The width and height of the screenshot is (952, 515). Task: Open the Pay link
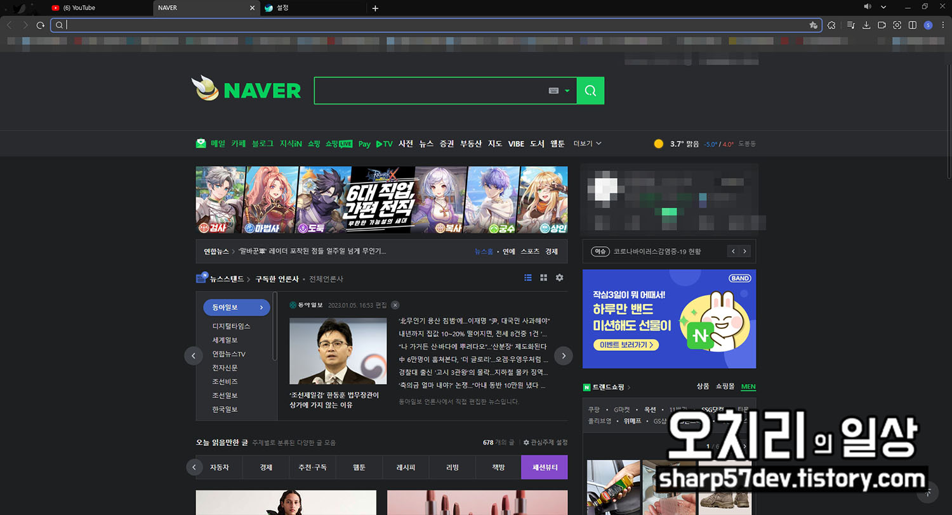point(364,144)
